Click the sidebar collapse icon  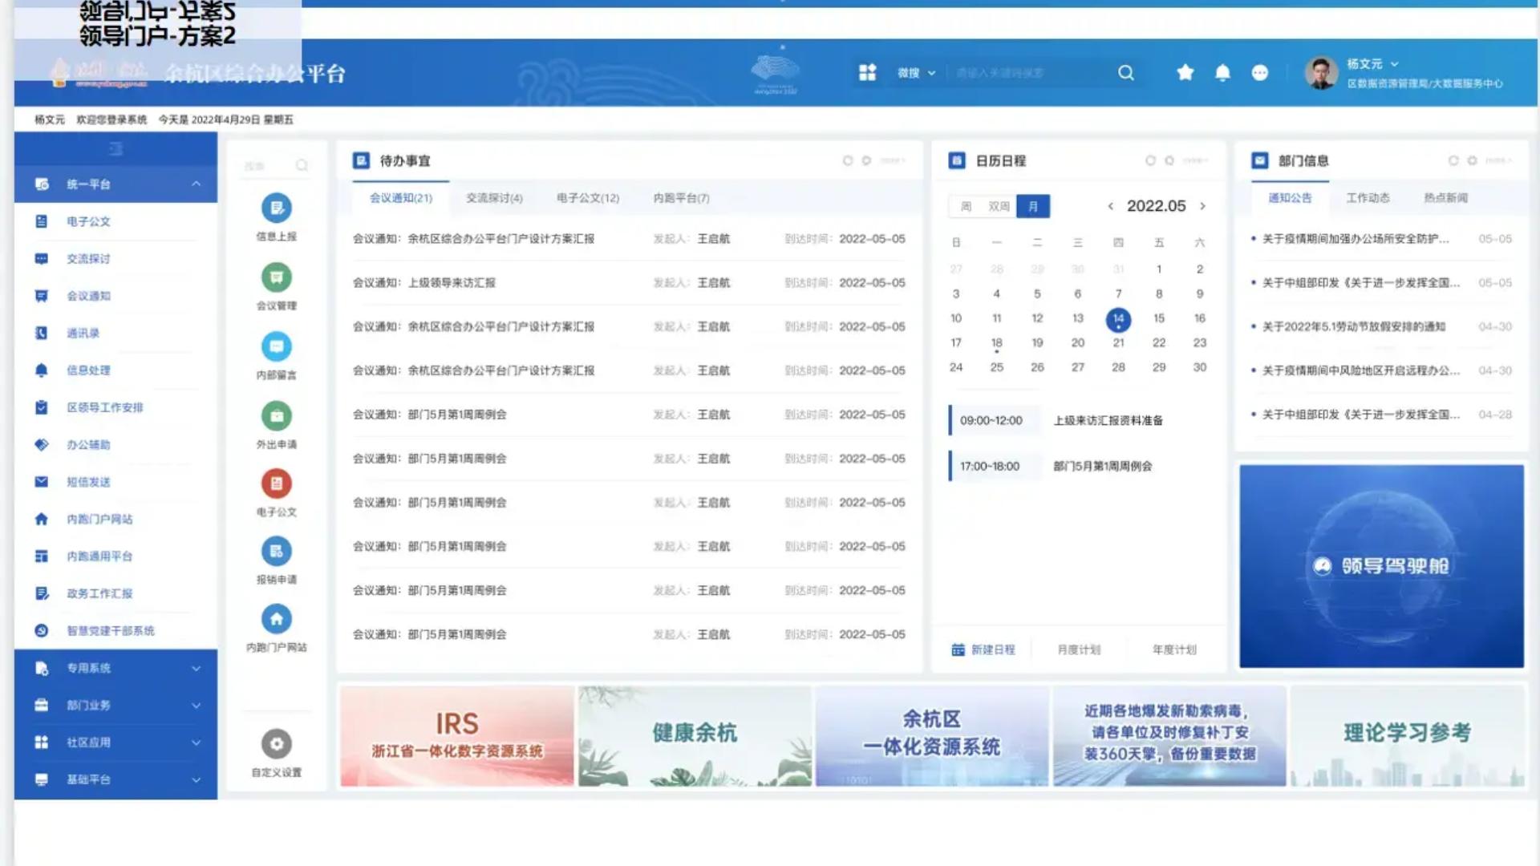pos(115,148)
